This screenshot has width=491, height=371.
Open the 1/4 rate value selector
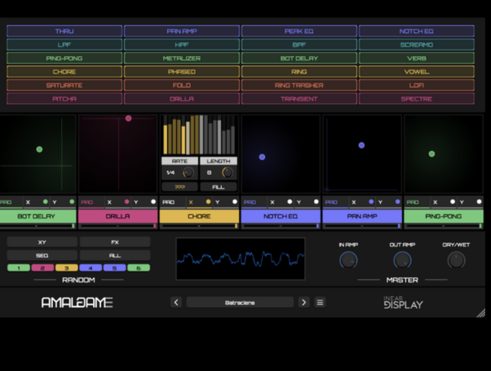[x=171, y=173]
